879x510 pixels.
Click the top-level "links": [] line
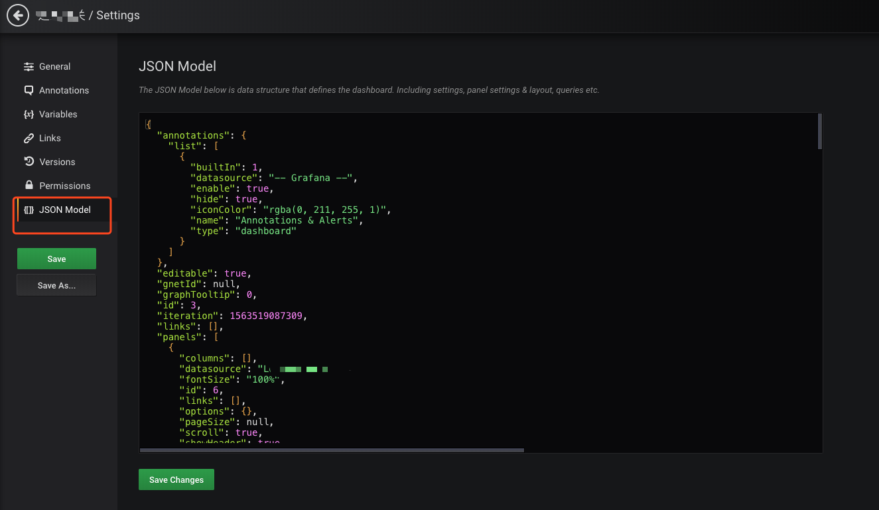coord(190,326)
